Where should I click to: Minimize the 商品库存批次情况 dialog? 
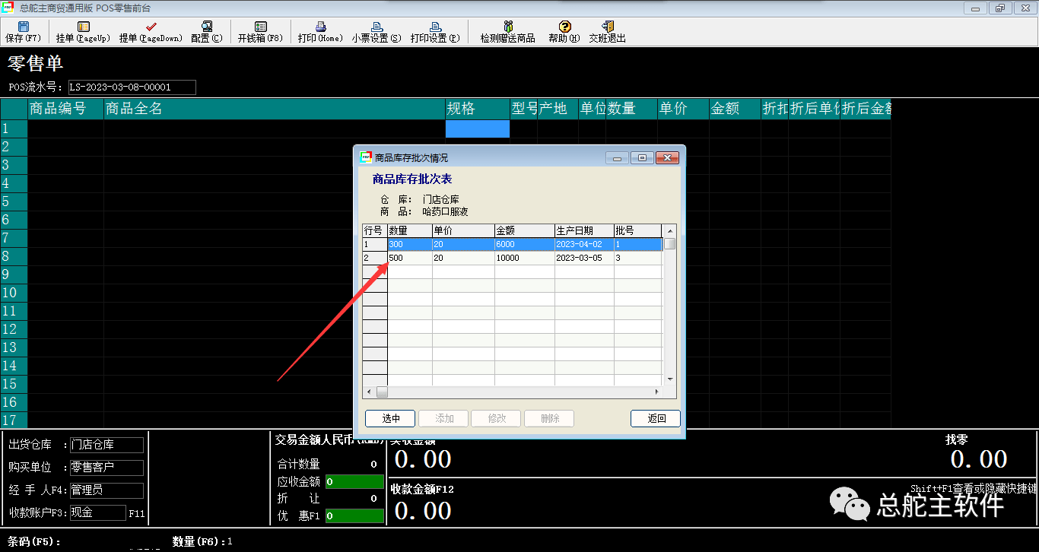click(617, 157)
